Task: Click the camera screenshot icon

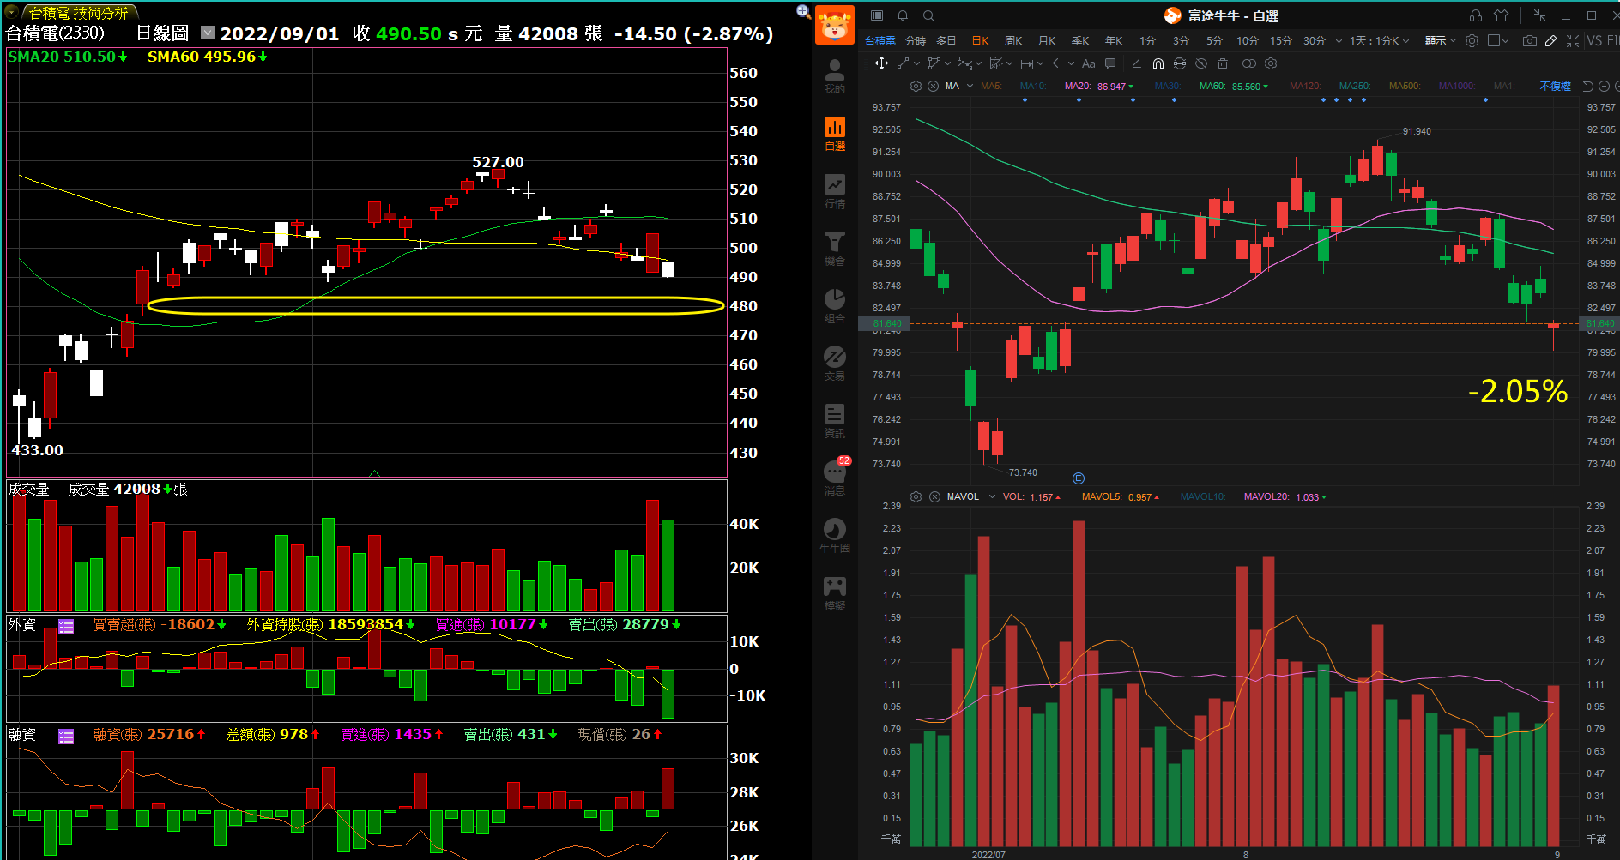Action: 1530,40
